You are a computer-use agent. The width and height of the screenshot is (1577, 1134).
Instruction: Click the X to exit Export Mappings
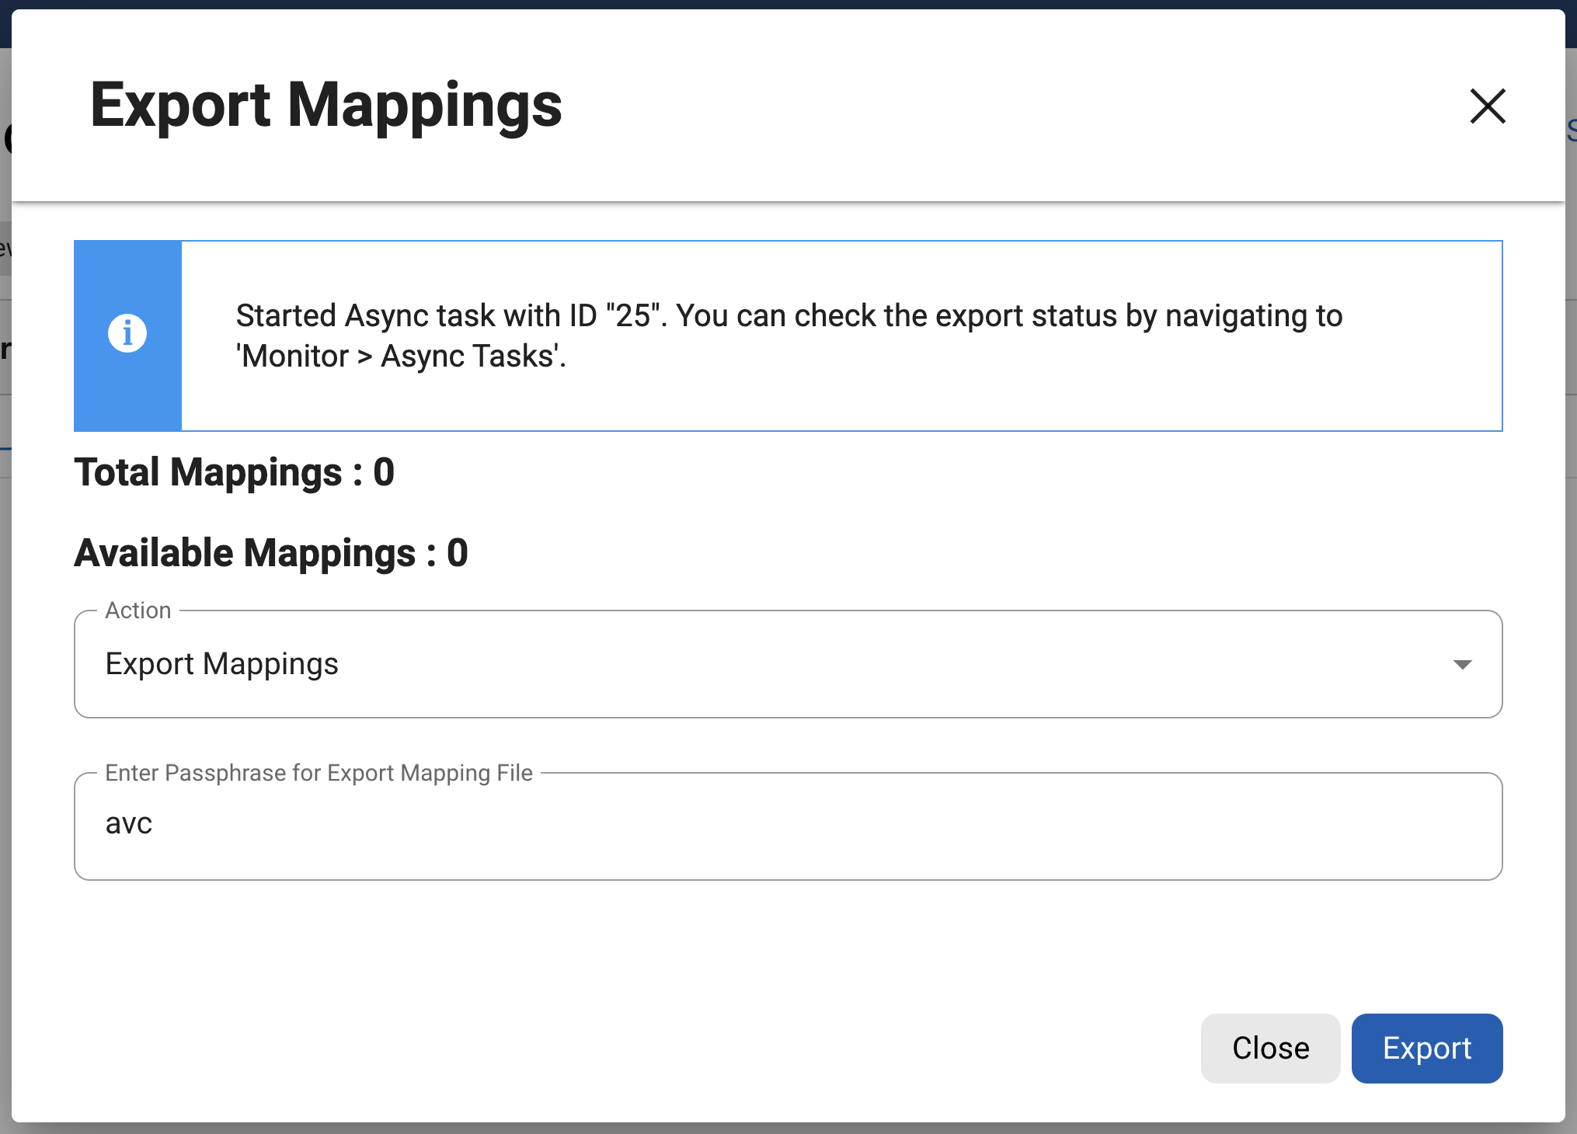click(x=1486, y=107)
